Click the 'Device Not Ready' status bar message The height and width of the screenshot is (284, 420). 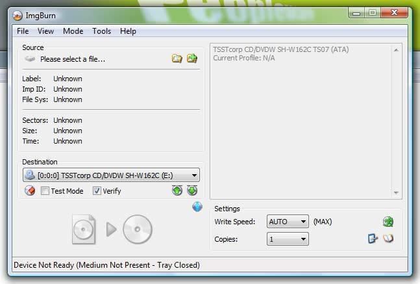[x=106, y=265]
